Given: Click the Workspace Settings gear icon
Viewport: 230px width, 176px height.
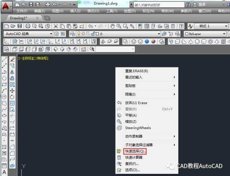Looking at the screenshot, I should [56, 34].
